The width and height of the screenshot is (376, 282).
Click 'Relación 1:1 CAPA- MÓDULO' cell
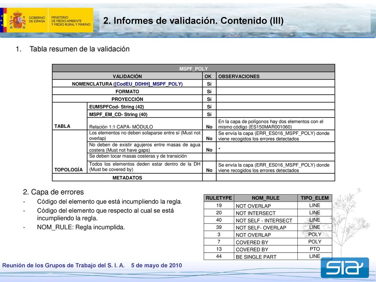coord(145,124)
